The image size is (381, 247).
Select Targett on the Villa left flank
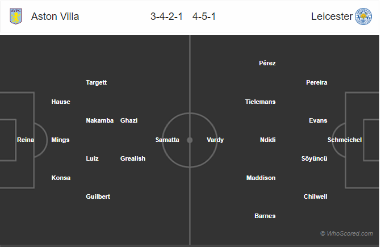pyautogui.click(x=96, y=82)
